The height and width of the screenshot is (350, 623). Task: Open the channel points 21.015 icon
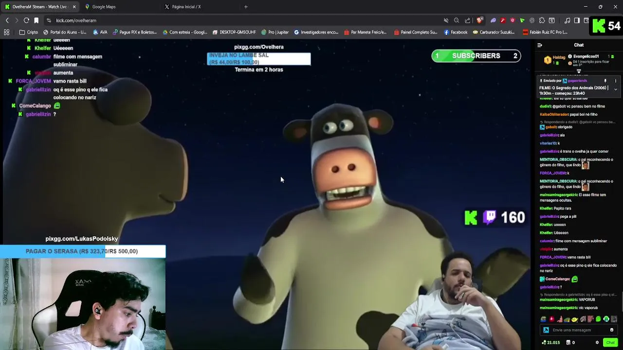[x=550, y=342]
